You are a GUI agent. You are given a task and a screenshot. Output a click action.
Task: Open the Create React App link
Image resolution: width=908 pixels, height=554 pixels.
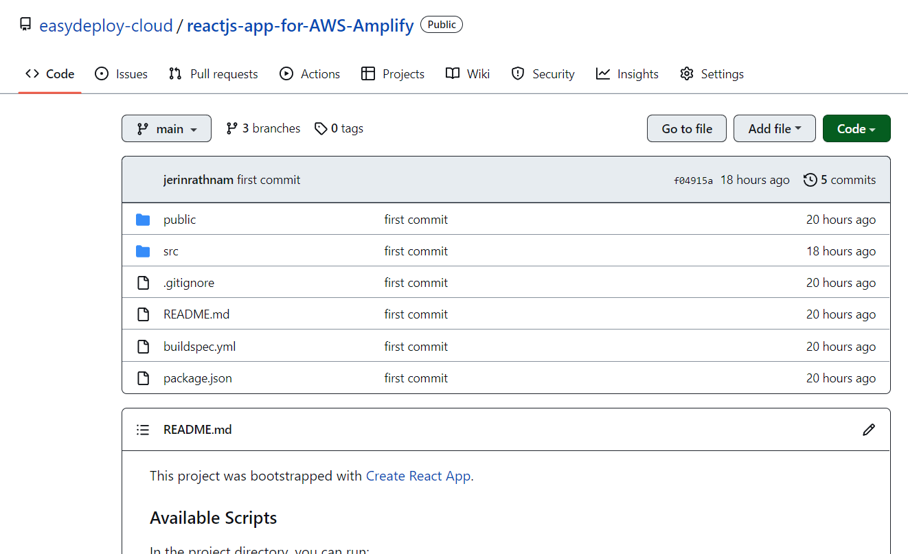pos(418,476)
